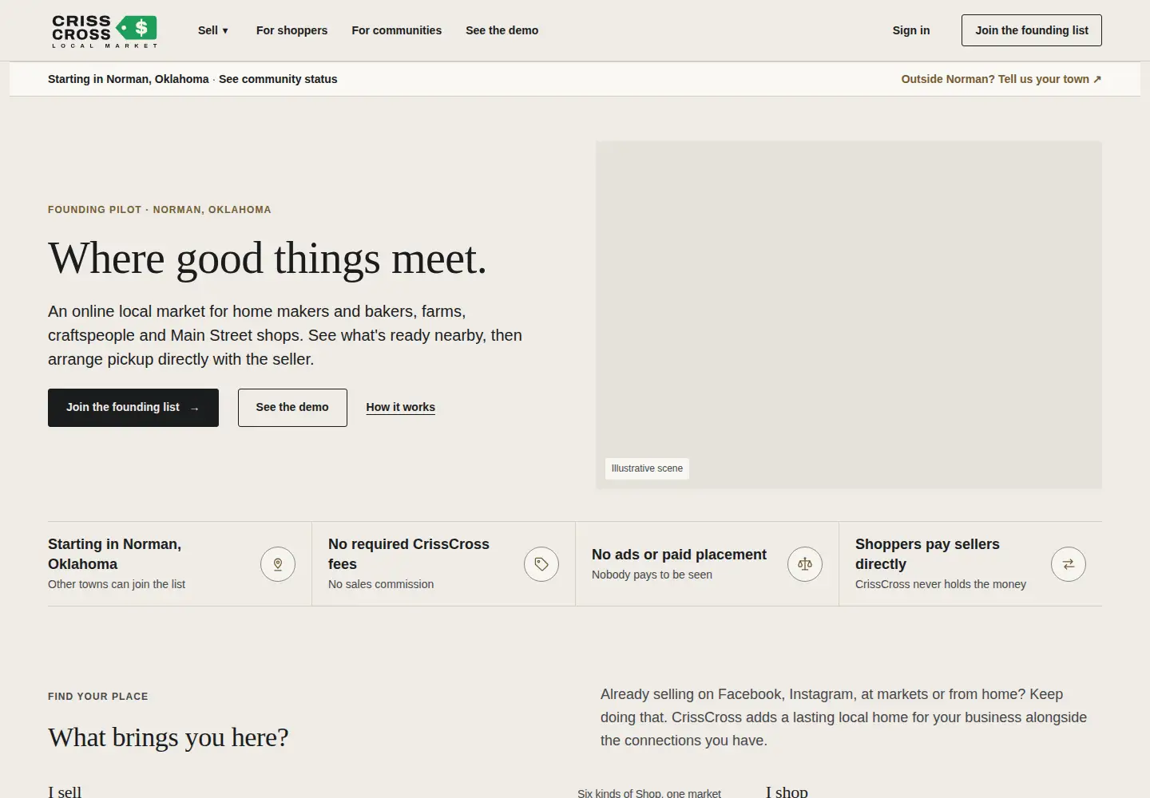Screen dimensions: 1150x798
Task: Open the How it works link
Action: 400,407
